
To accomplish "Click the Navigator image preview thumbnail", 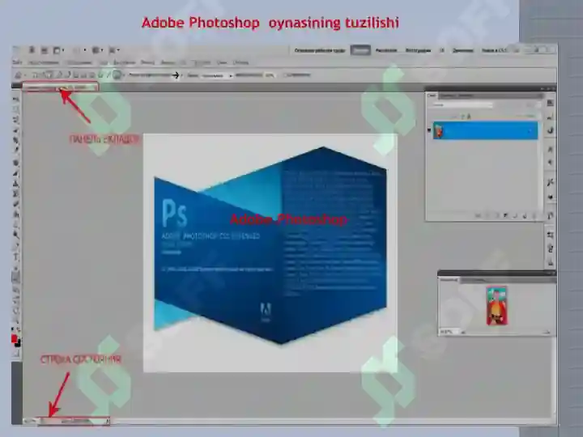I will coord(497,305).
